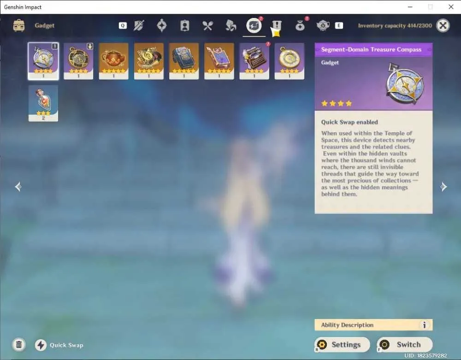Screen dimensions: 461x360
Task: Click the "Inventory capacity 414/2300" text
Action: (395, 25)
